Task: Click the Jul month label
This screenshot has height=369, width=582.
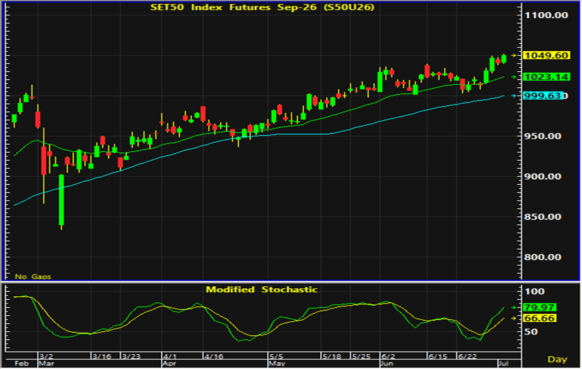Action: (x=503, y=364)
